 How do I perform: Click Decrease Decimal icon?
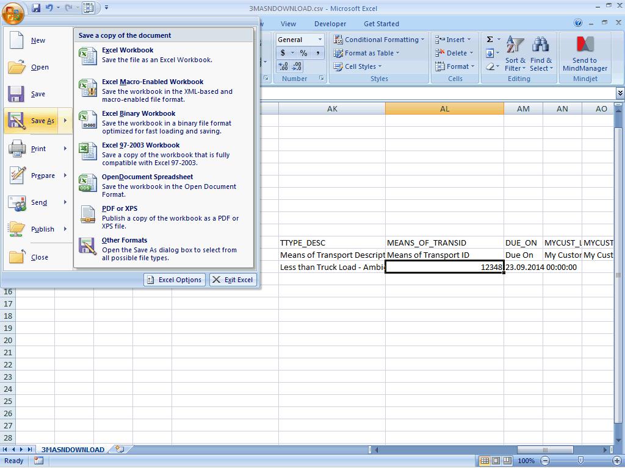pyautogui.click(x=297, y=66)
